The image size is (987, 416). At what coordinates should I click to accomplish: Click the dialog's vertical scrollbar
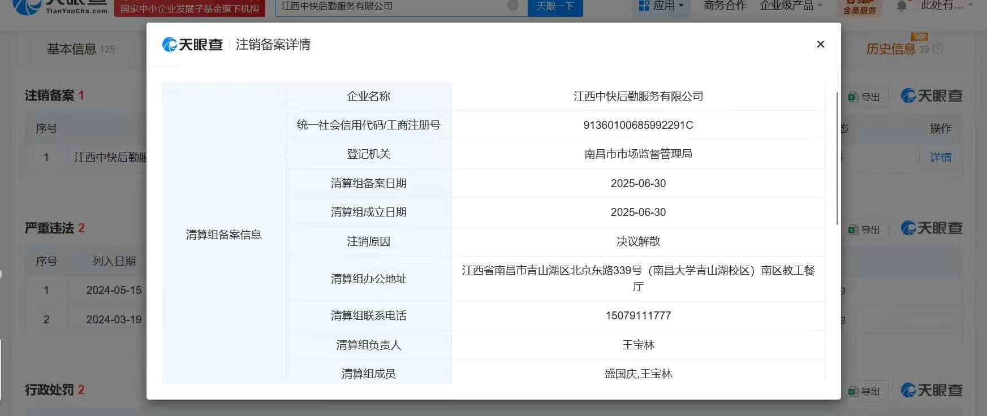837,158
